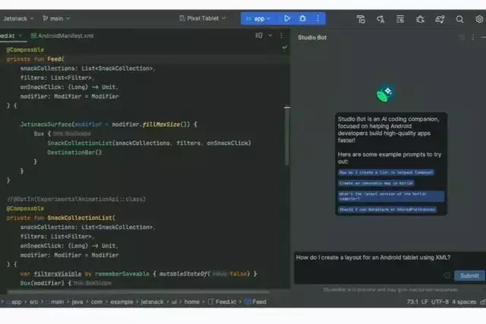Click the filtersVisible variable in code
Screen dimensions: 486x324
58,274
